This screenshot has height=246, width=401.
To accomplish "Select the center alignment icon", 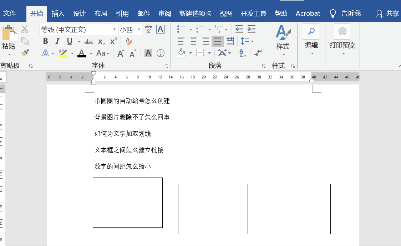I will pos(193,41).
